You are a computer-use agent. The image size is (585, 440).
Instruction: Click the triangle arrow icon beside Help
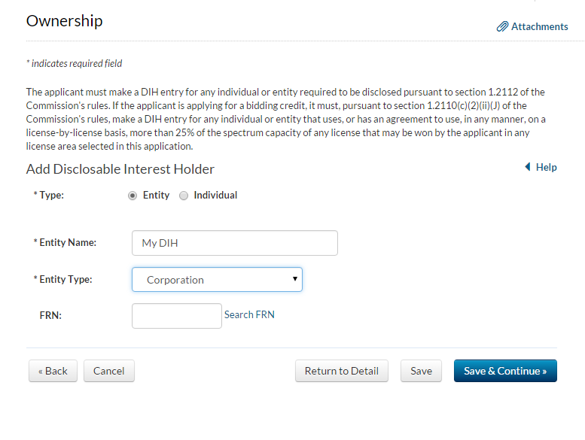[x=527, y=167]
